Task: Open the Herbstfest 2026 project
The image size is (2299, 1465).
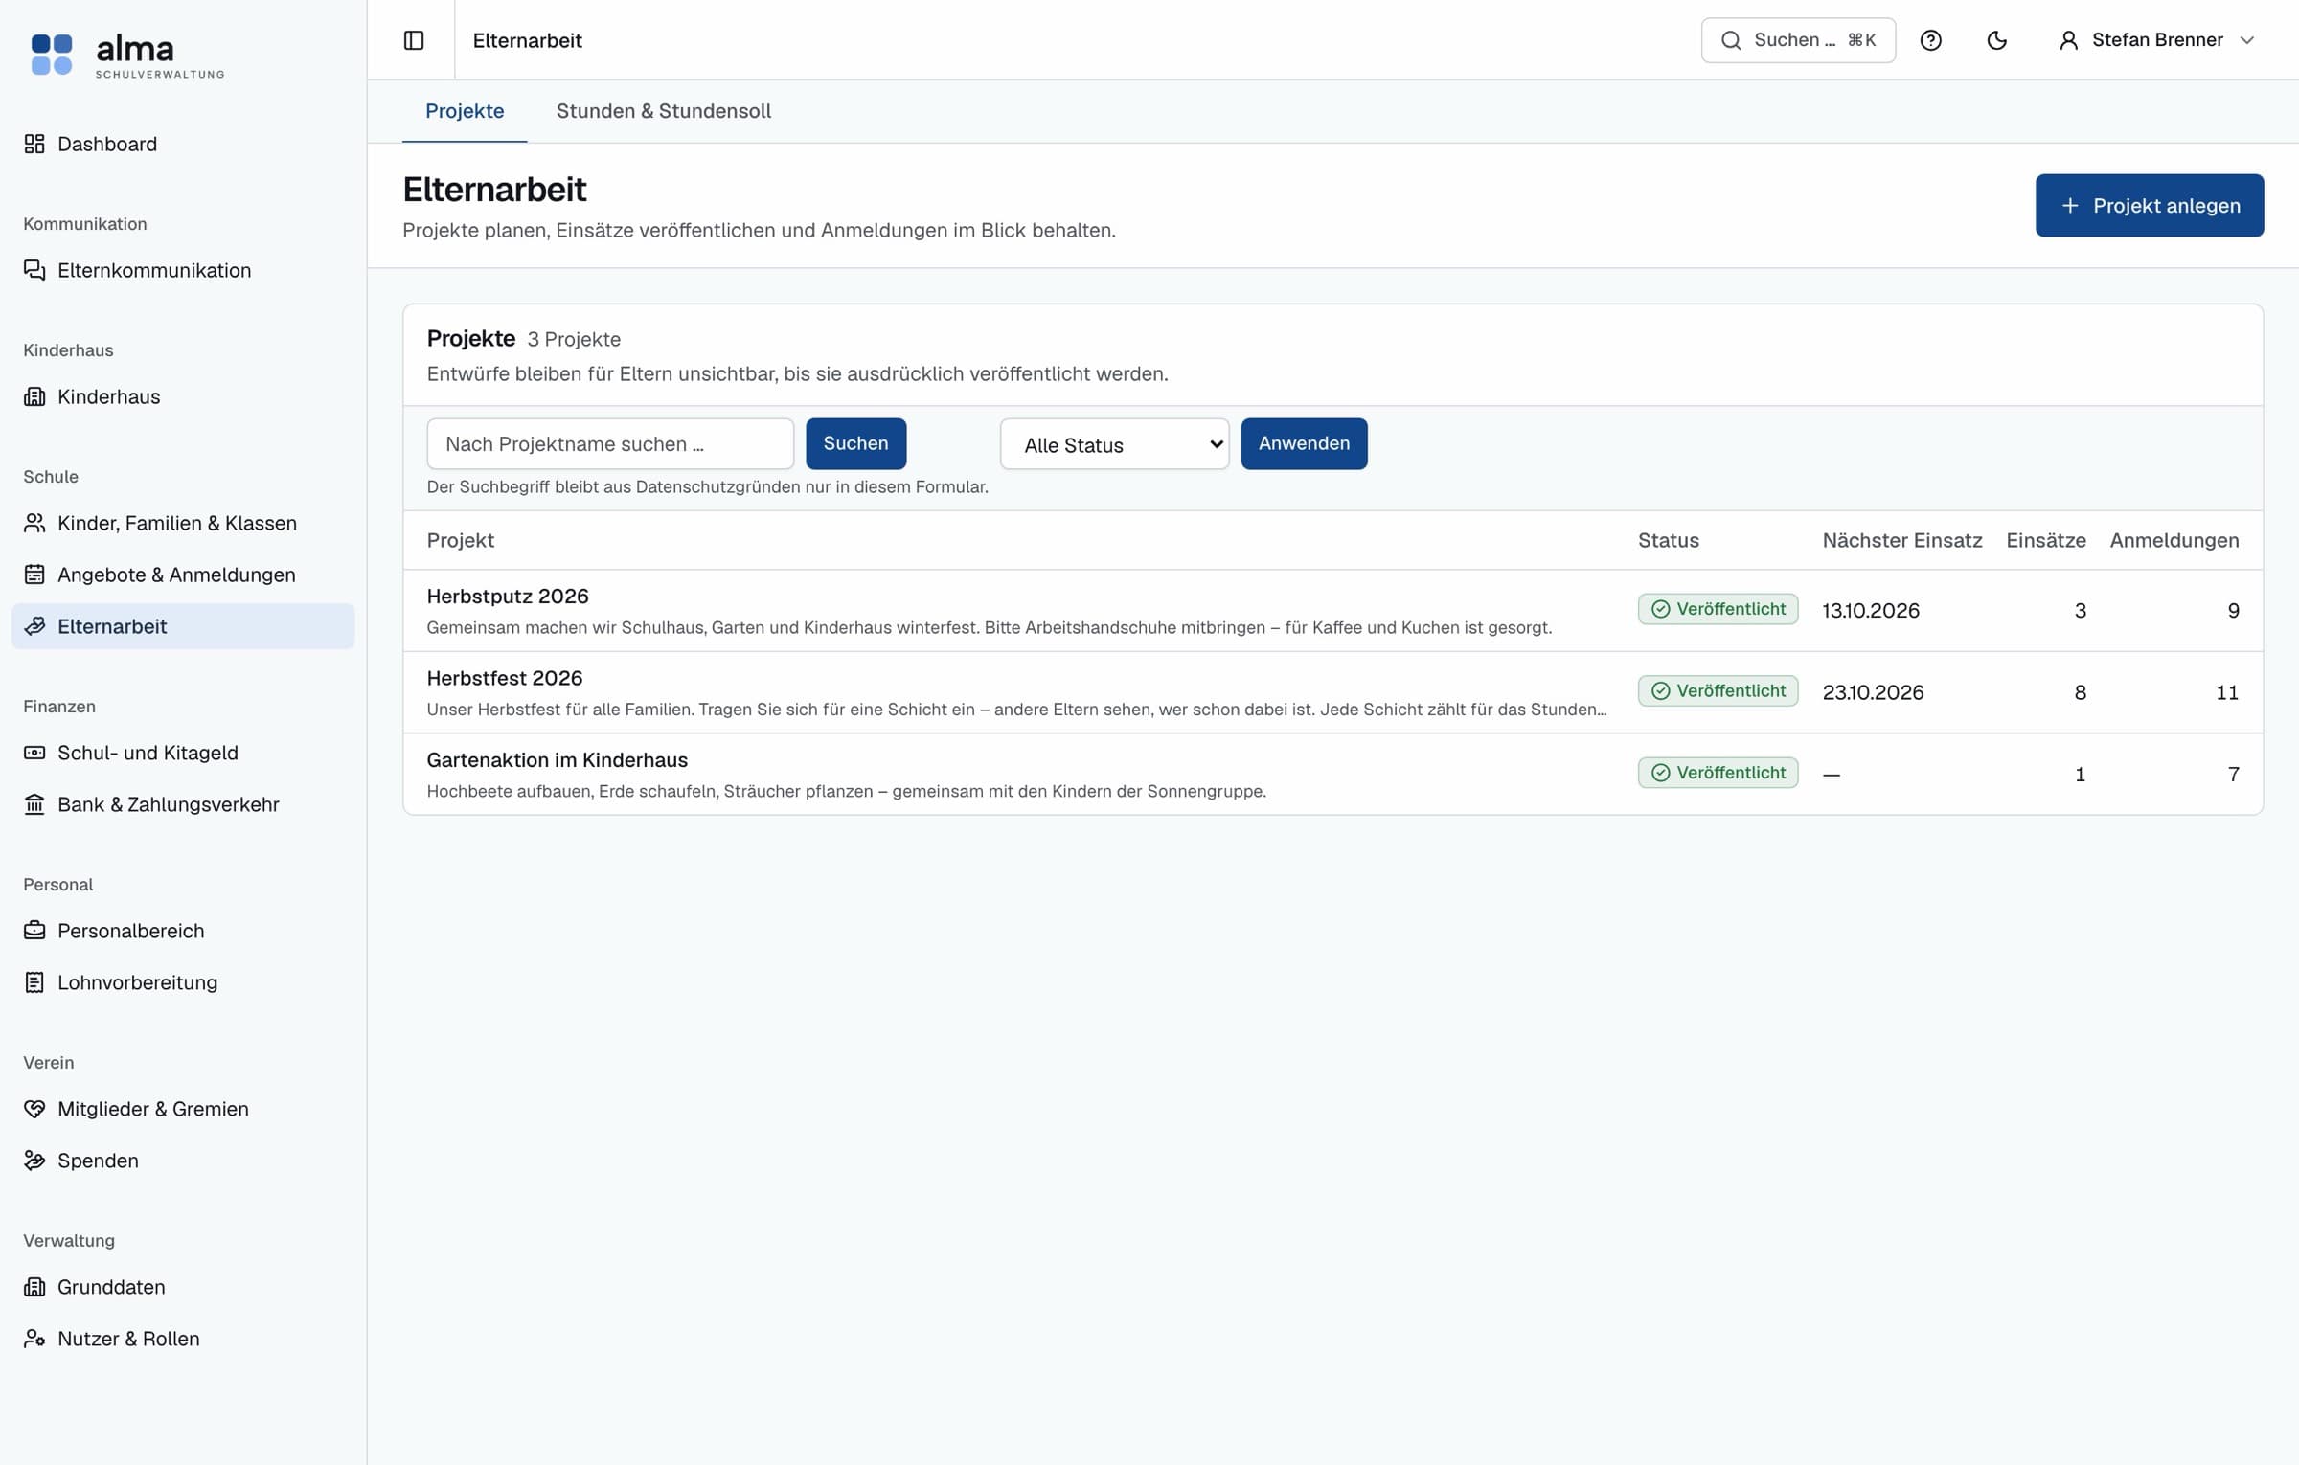Action: 505,678
